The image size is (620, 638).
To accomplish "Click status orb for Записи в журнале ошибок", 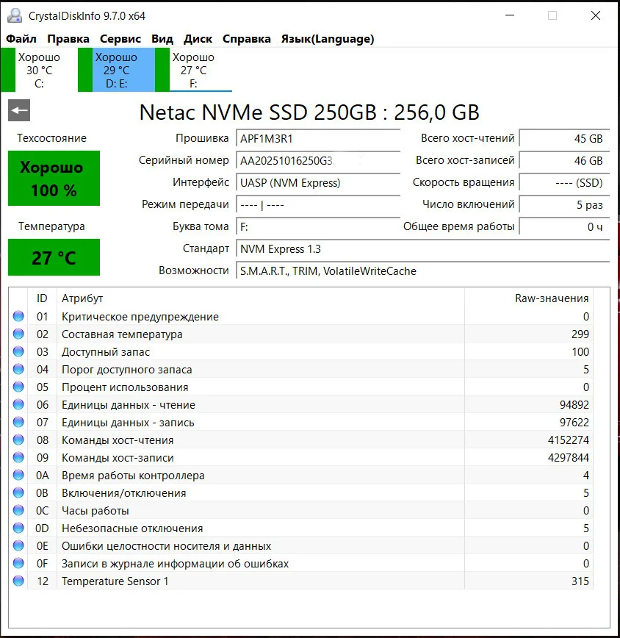I will coord(18,563).
